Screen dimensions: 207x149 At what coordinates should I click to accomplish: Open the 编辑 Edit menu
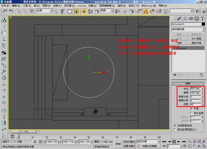16,6
